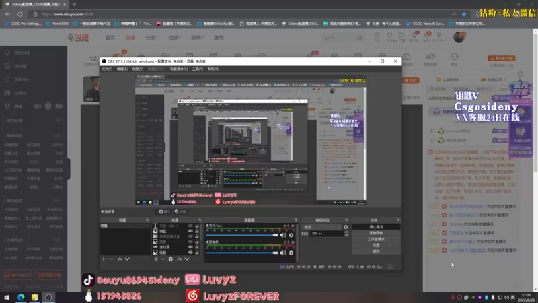
Task: Open the 视图(V) menu in OBS
Action: point(138,69)
